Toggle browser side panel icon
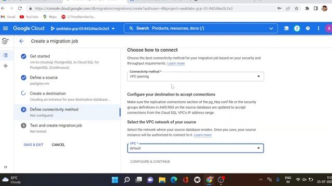This screenshot has width=332, height=186. coord(316,8)
